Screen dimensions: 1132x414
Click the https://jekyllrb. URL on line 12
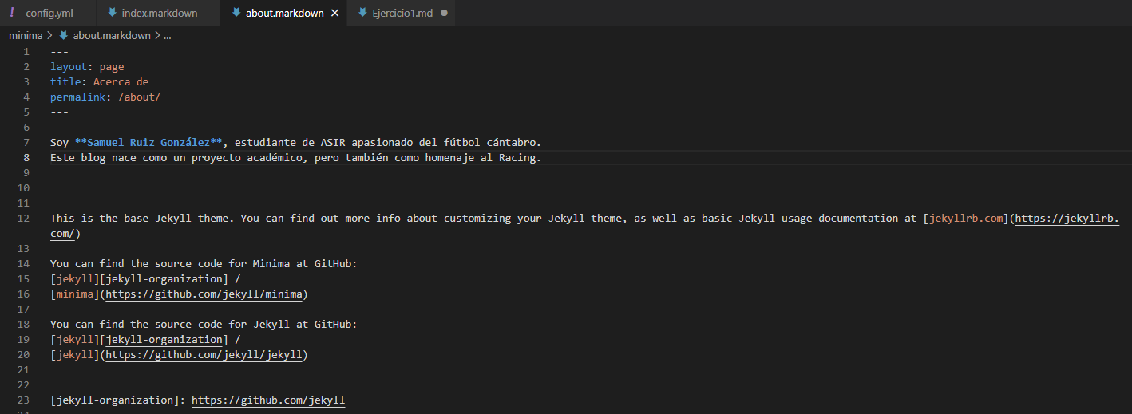click(x=1067, y=219)
